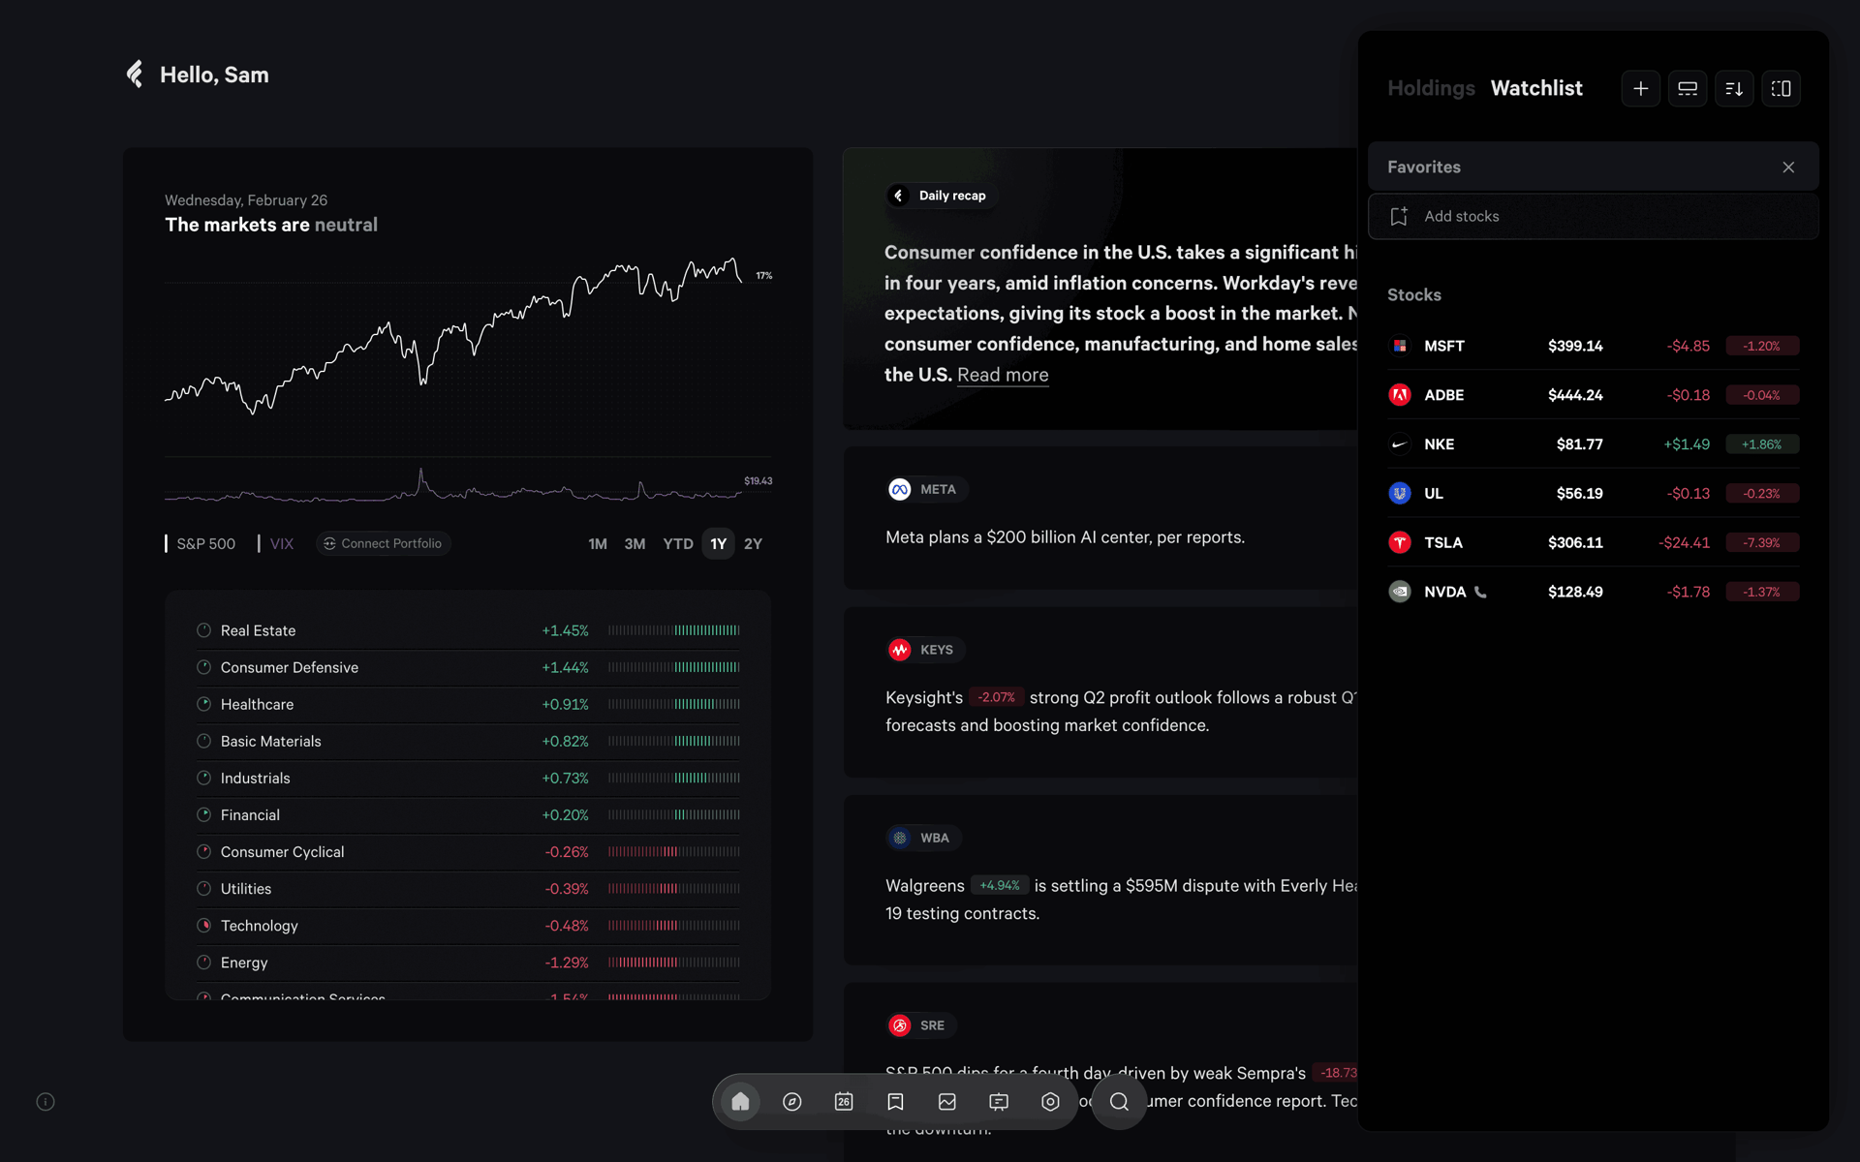
Task: Open the settings hexagon icon in dock
Action: click(x=1050, y=1101)
